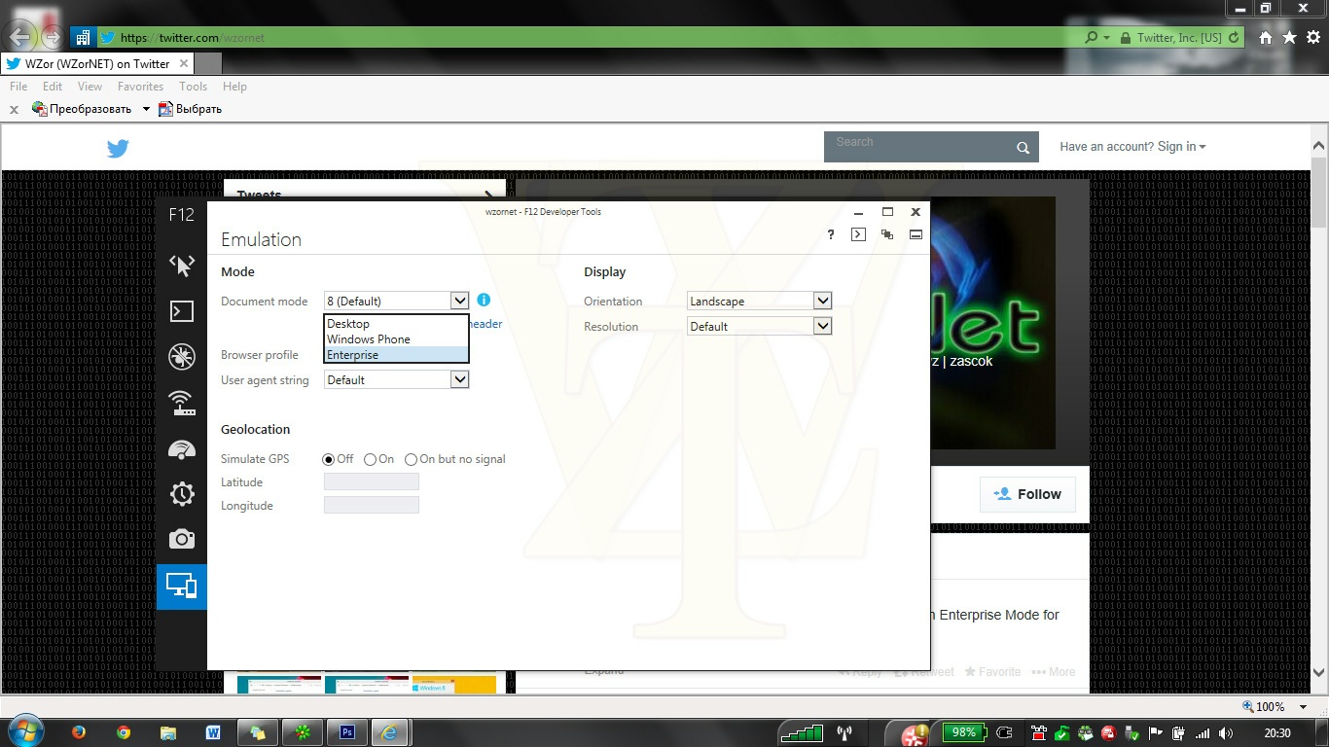Open a new blank browser tab

click(x=208, y=64)
